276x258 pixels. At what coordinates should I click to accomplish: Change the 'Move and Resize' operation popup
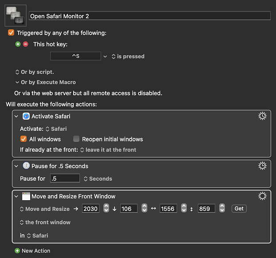pyautogui.click(x=45, y=209)
